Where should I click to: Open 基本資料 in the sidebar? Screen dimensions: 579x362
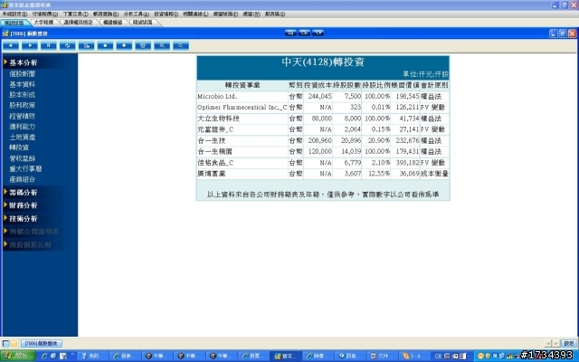tap(22, 84)
